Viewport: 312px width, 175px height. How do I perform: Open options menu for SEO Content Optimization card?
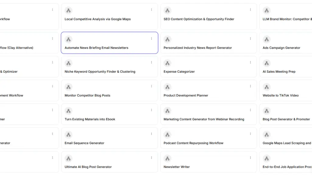point(250,10)
